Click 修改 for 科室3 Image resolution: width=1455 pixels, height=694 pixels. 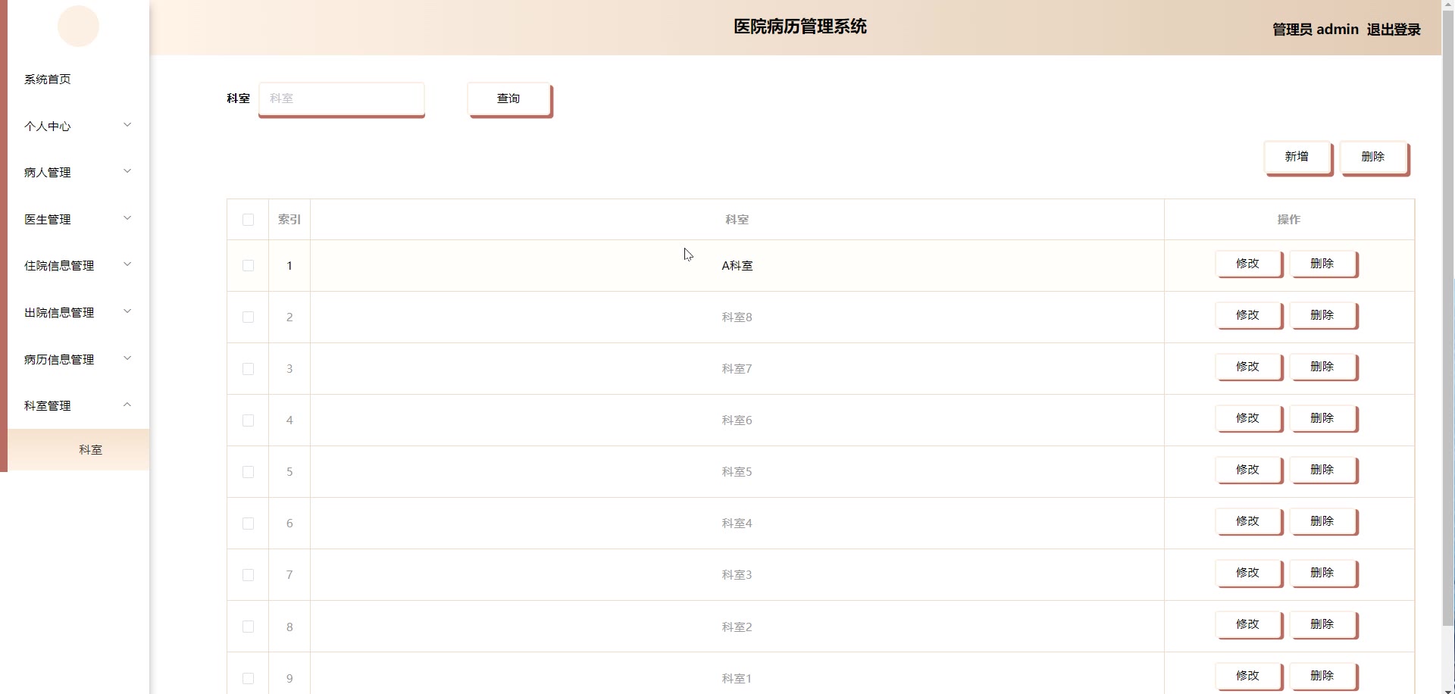click(1248, 573)
